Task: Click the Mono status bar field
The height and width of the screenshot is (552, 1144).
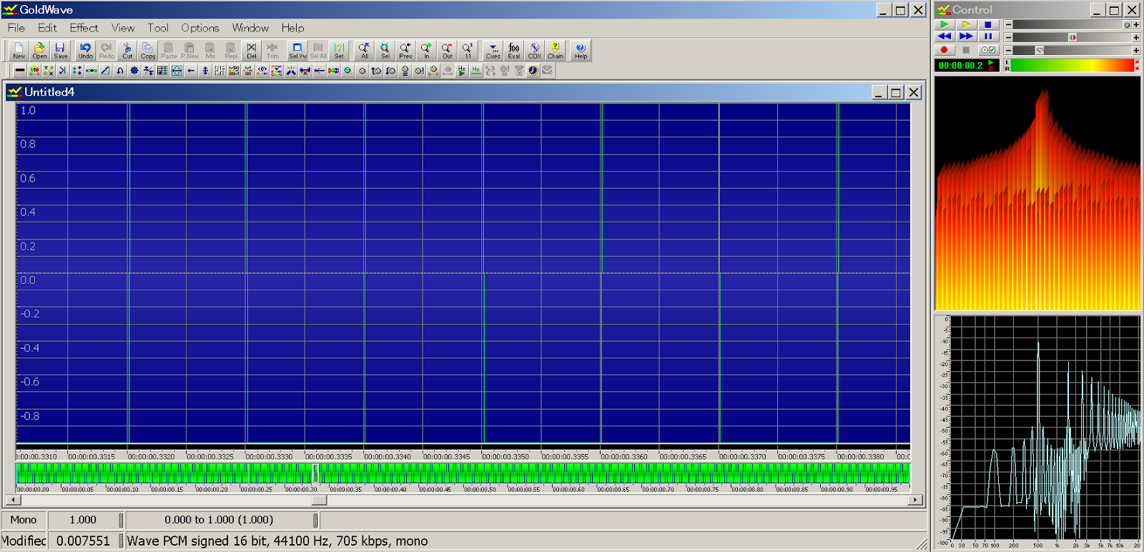Action: pos(24,520)
